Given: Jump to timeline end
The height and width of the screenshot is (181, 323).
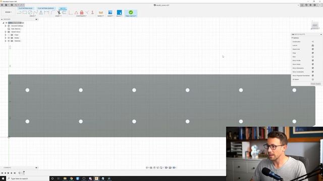Looking at the screenshot, I should pyautogui.click(x=15, y=173).
